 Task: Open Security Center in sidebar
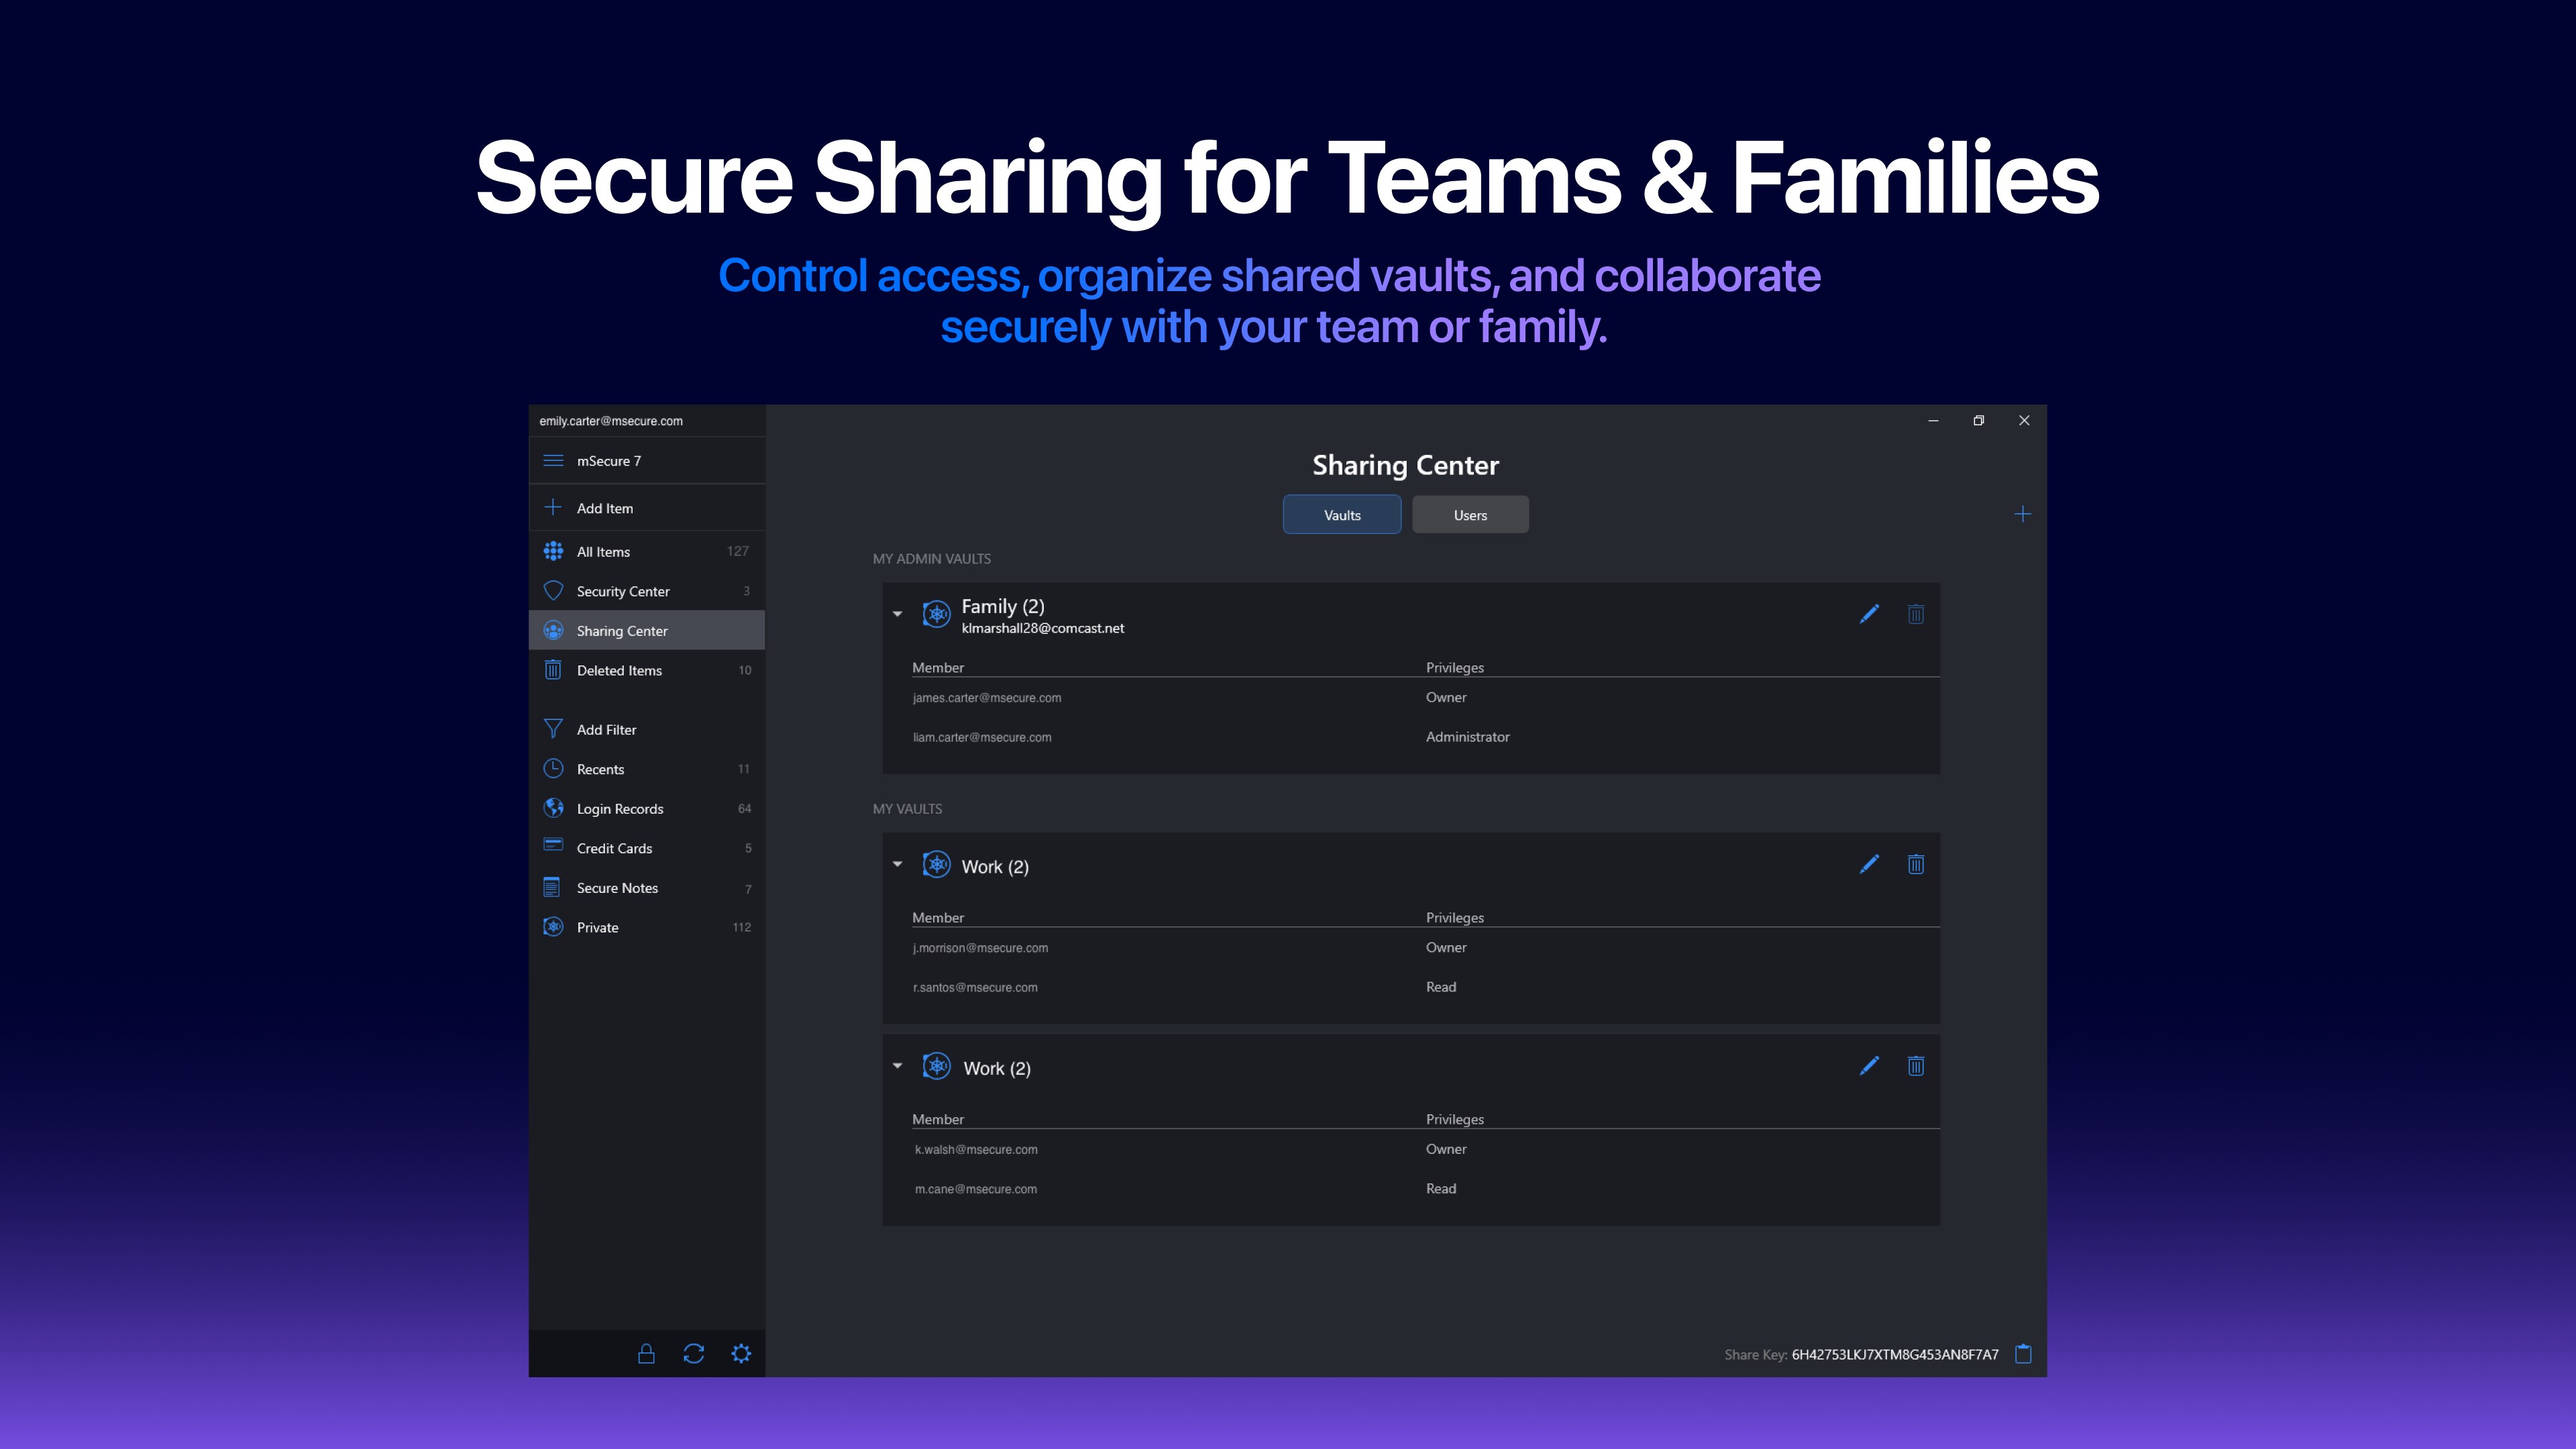(647, 591)
